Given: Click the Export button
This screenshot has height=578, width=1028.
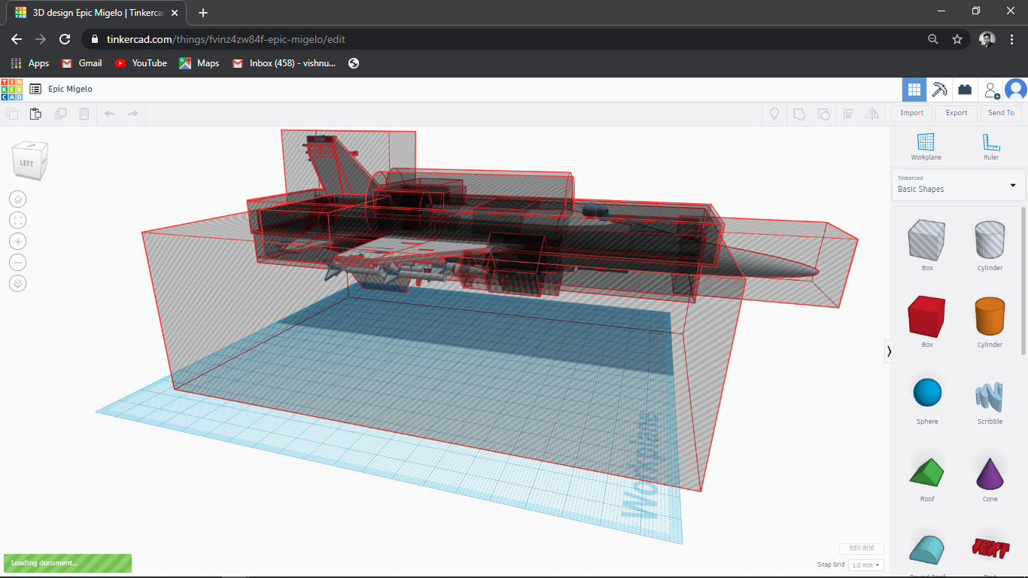Looking at the screenshot, I should 956,113.
